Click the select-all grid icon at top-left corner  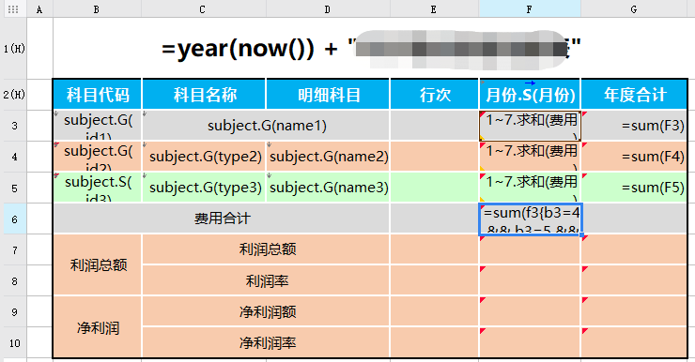coord(13,8)
